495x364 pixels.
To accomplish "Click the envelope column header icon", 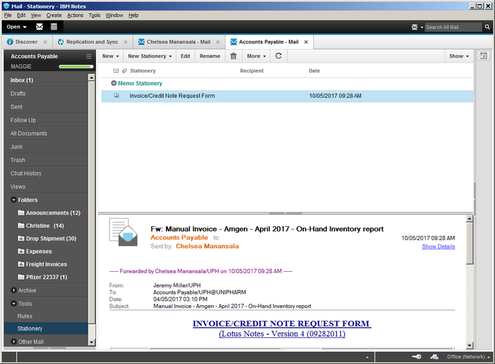I will 116,71.
